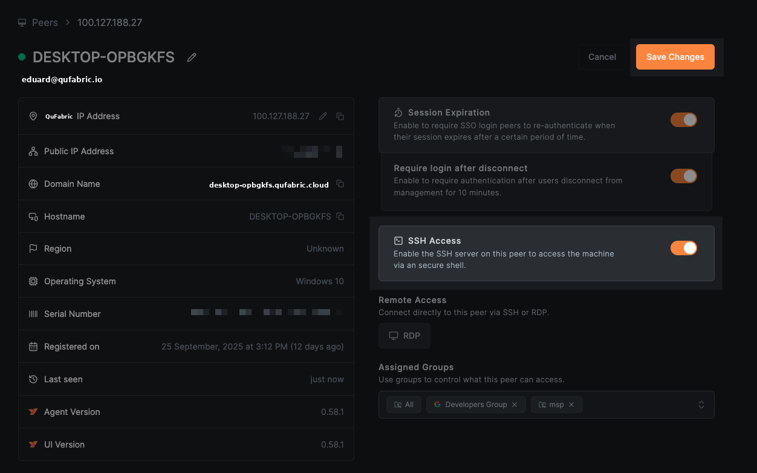Disable the Session Expiration toggle
The width and height of the screenshot is (757, 473).
point(683,119)
